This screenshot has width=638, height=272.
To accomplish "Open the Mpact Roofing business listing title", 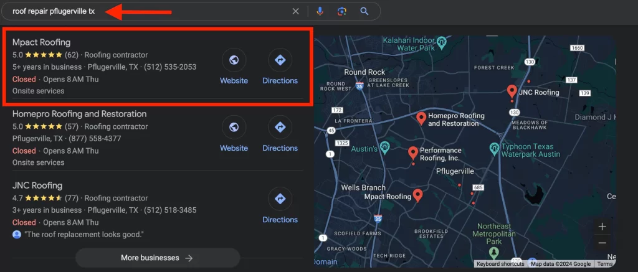I will (x=42, y=42).
